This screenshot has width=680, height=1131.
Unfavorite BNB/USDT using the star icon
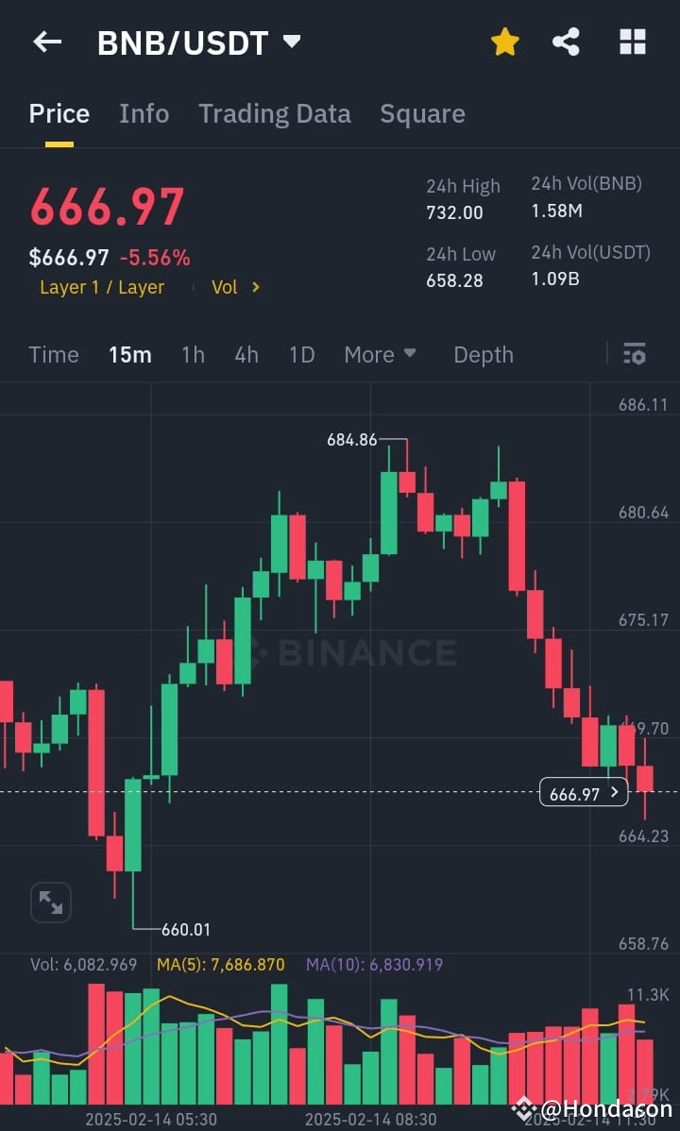click(x=505, y=42)
